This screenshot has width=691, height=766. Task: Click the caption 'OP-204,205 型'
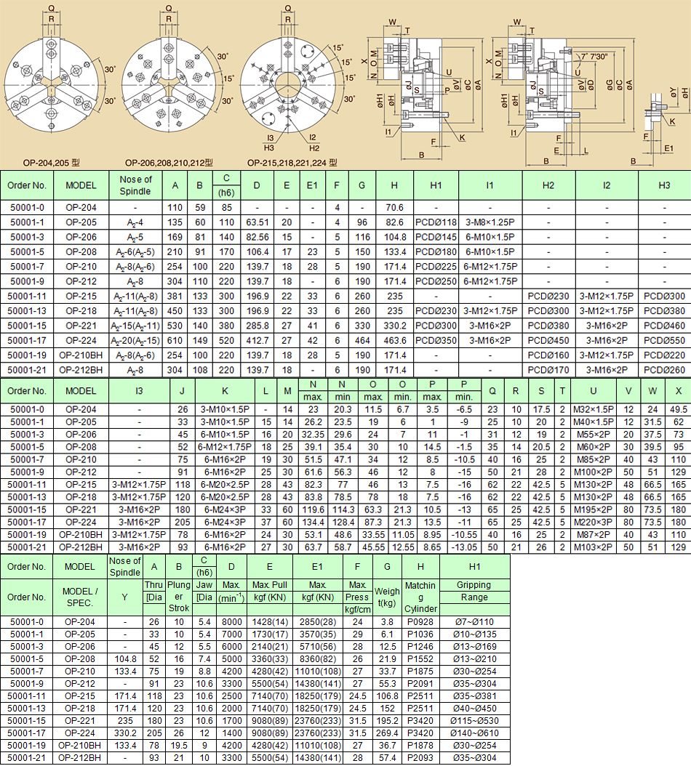tap(51, 163)
